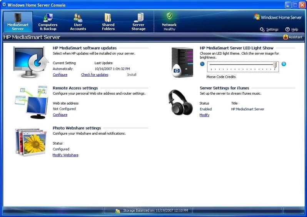
Task: Click the Windows Home Server Console title icon
Action: tap(4, 5)
